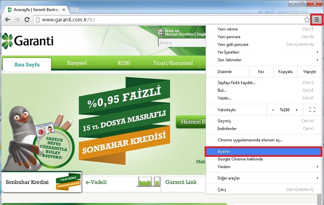Click the browser back arrow

[x=7, y=19]
